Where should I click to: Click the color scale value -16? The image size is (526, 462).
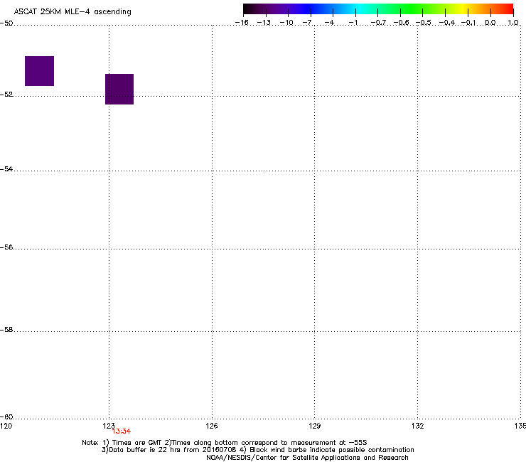click(x=242, y=23)
